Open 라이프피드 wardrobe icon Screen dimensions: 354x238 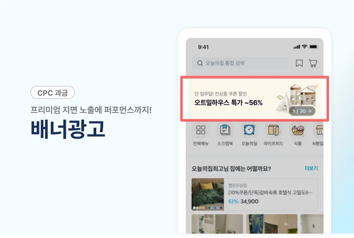click(x=273, y=130)
